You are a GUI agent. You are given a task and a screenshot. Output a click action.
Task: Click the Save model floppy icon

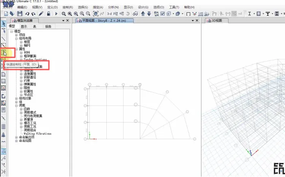20,14
